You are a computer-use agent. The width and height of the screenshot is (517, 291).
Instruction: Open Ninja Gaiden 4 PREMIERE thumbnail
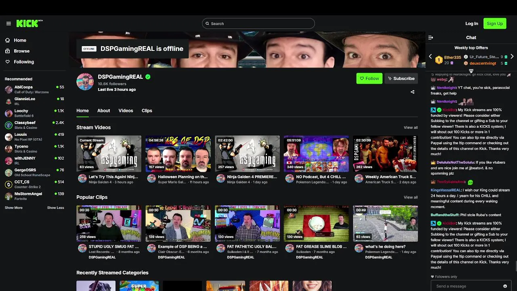tap(247, 154)
